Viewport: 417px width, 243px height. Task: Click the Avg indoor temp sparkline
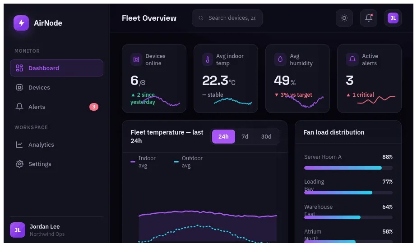pyautogui.click(x=233, y=101)
